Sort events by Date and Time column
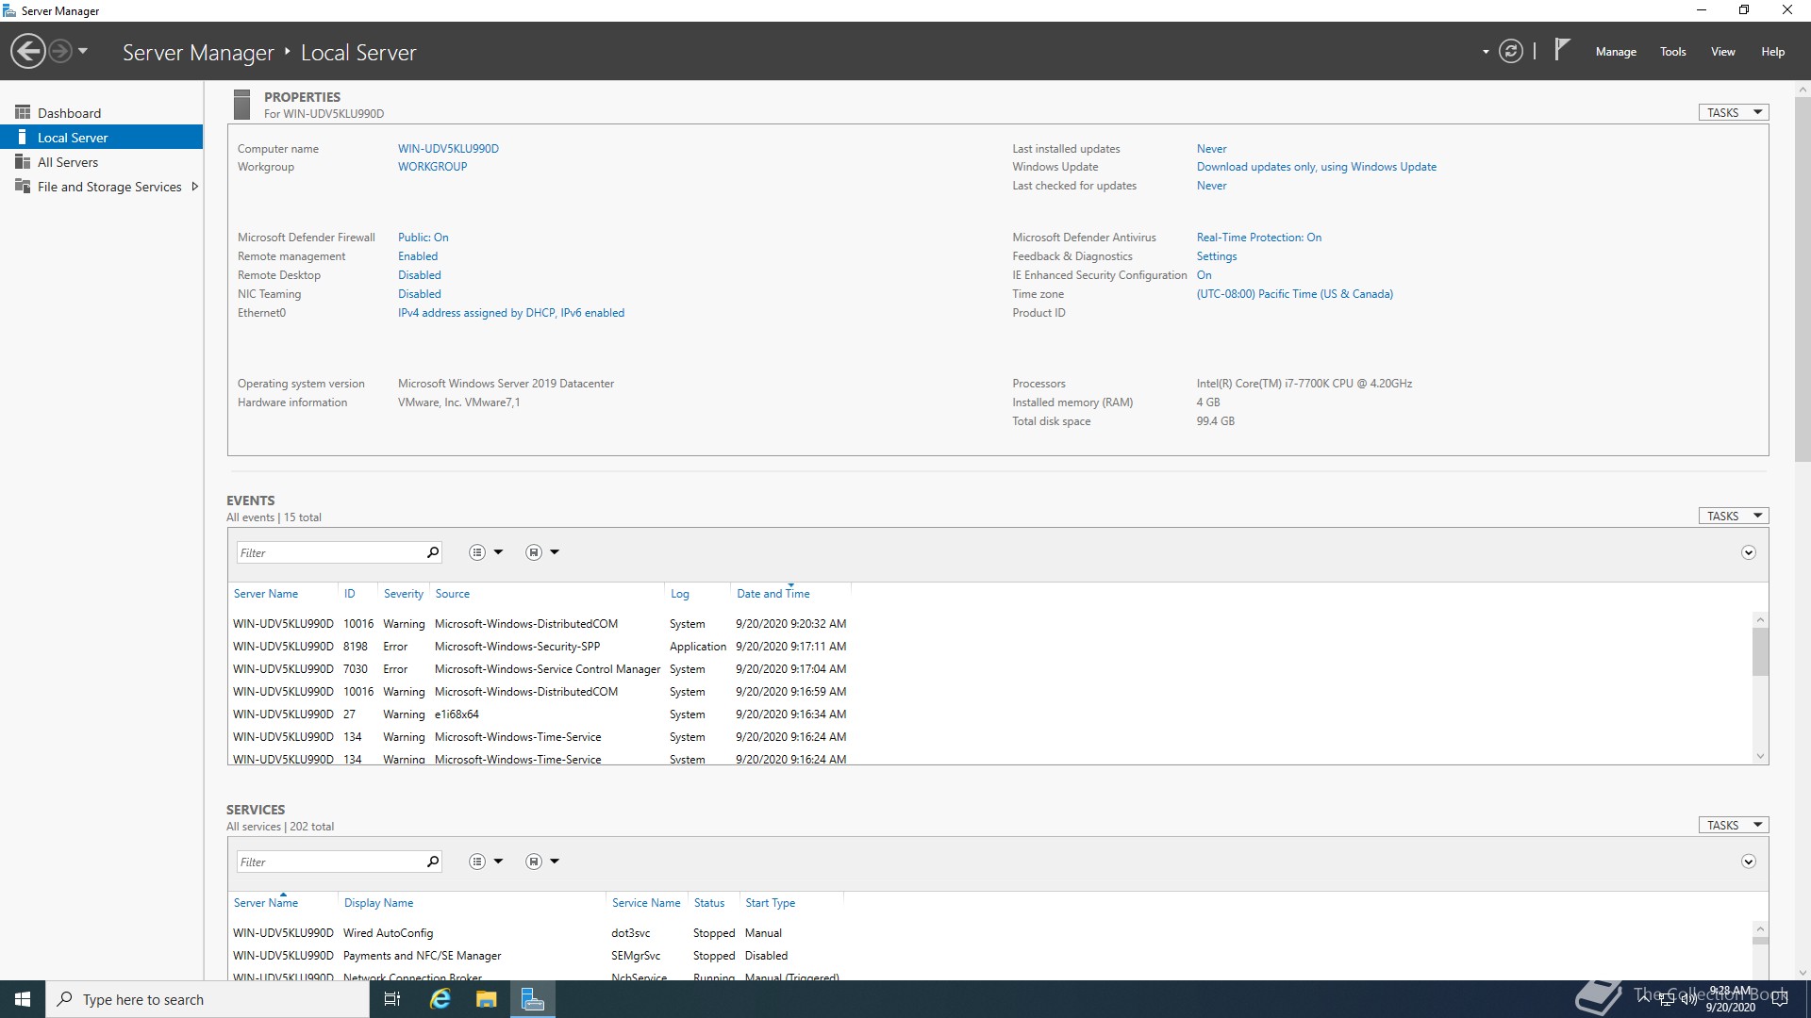1811x1018 pixels. click(773, 594)
